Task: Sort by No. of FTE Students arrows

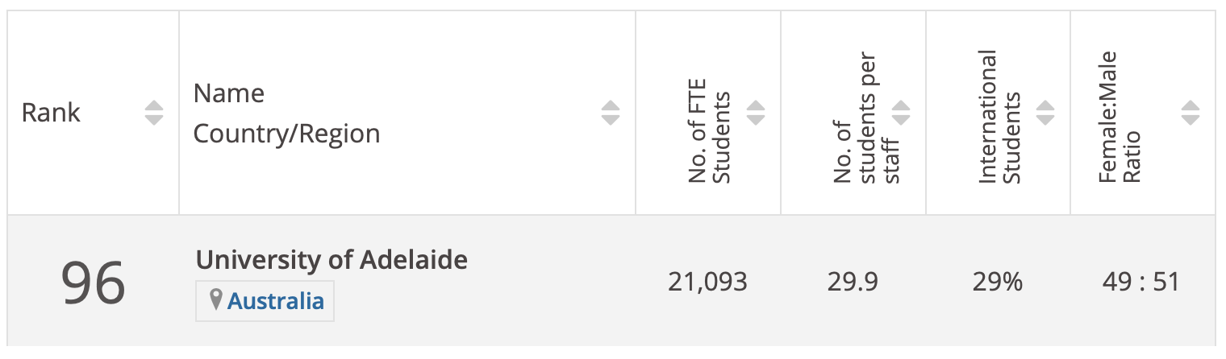Action: point(756,113)
